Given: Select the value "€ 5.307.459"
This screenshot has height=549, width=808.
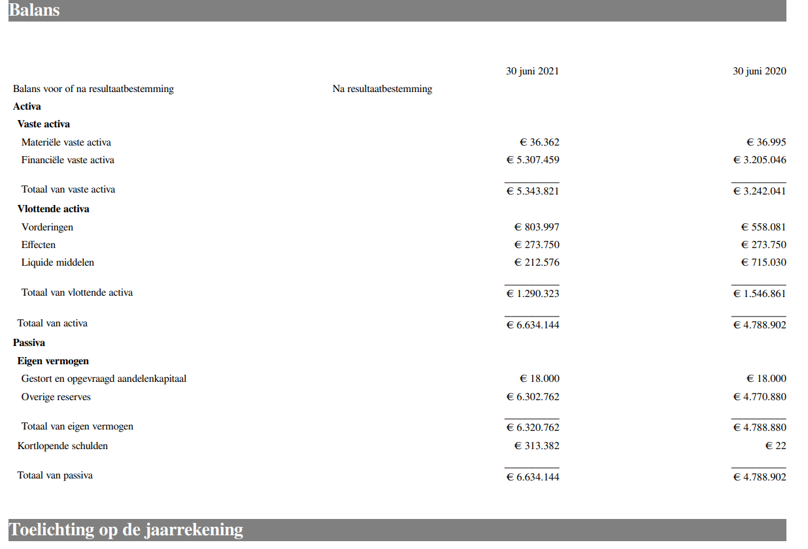Looking at the screenshot, I should click(x=533, y=160).
